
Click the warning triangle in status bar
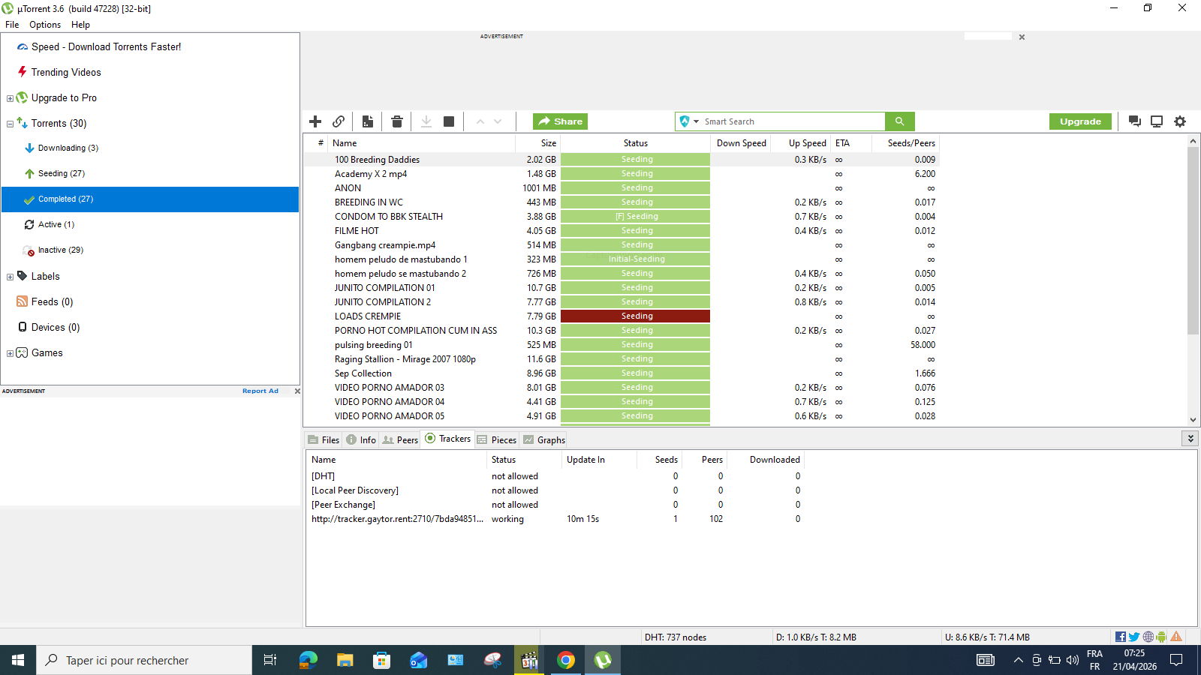[x=1176, y=637]
